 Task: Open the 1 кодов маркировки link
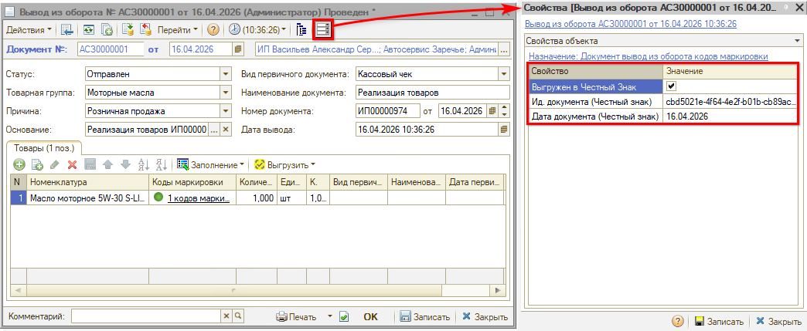199,198
